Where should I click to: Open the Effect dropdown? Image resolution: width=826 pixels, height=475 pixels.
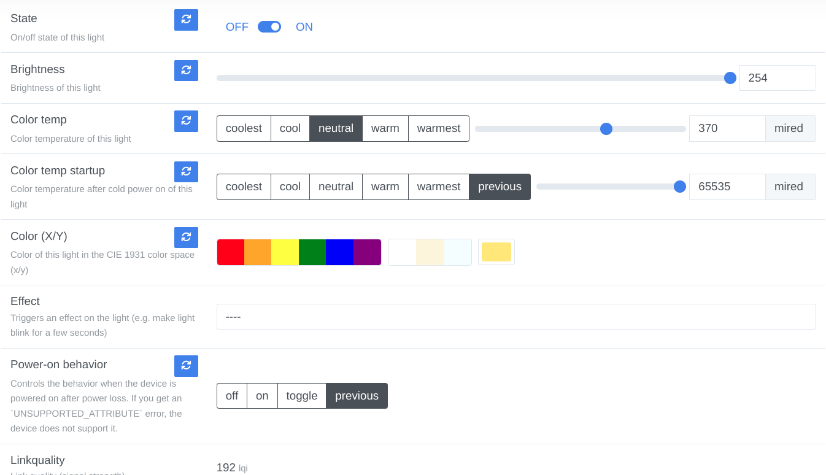coord(516,317)
